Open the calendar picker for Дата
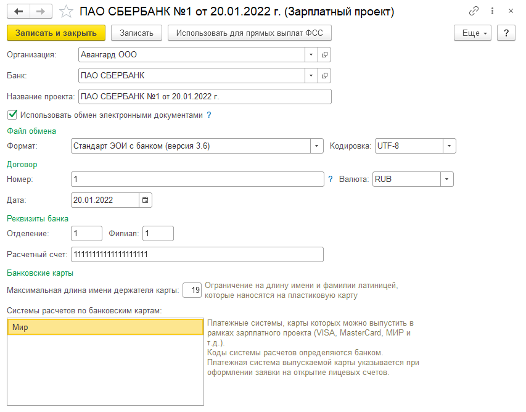This screenshot has height=412, width=526. point(146,200)
